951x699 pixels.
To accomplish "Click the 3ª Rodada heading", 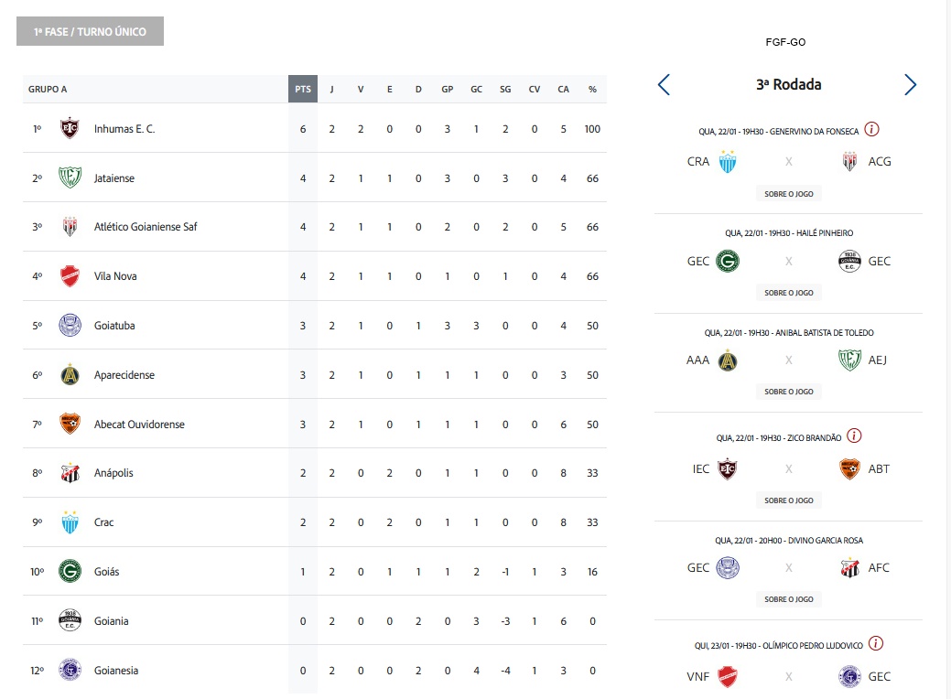I will pos(788,85).
